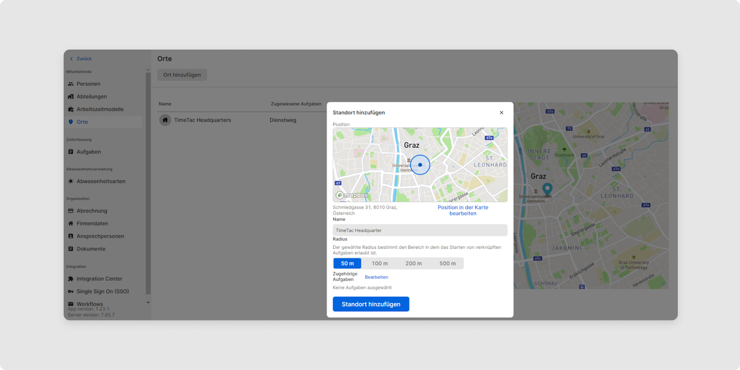The height and width of the screenshot is (370, 740).
Task: Click the Zurück back link
Action: [84, 59]
